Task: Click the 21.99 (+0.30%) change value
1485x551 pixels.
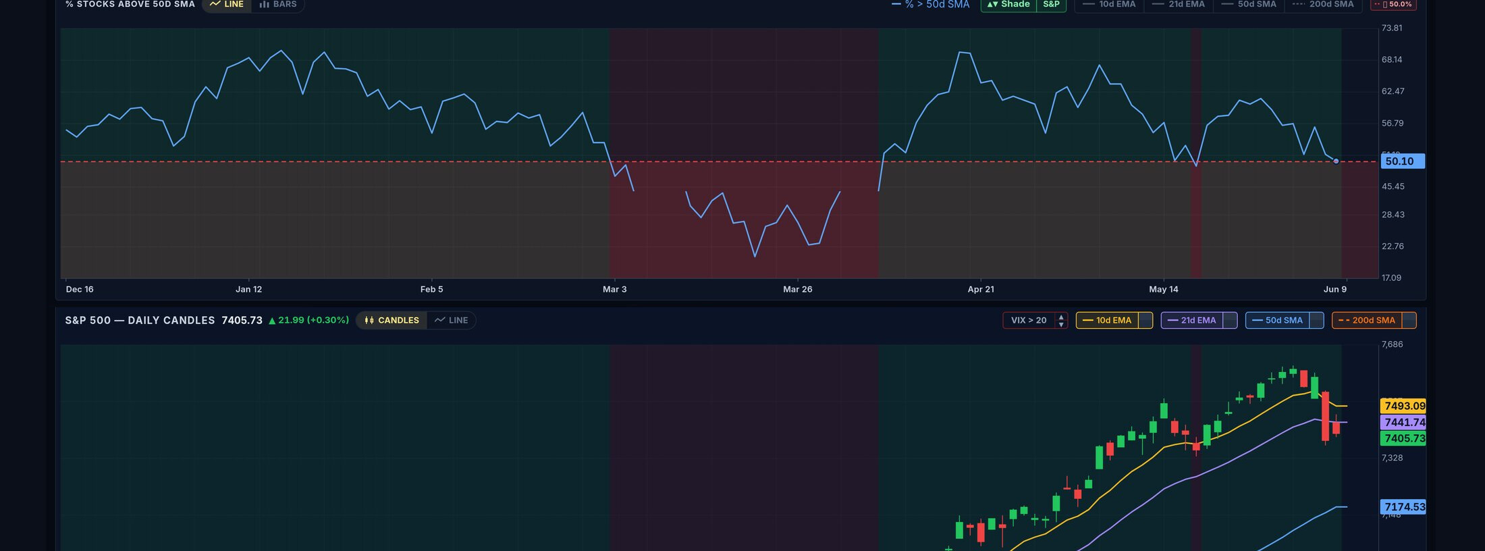Action: (x=309, y=320)
